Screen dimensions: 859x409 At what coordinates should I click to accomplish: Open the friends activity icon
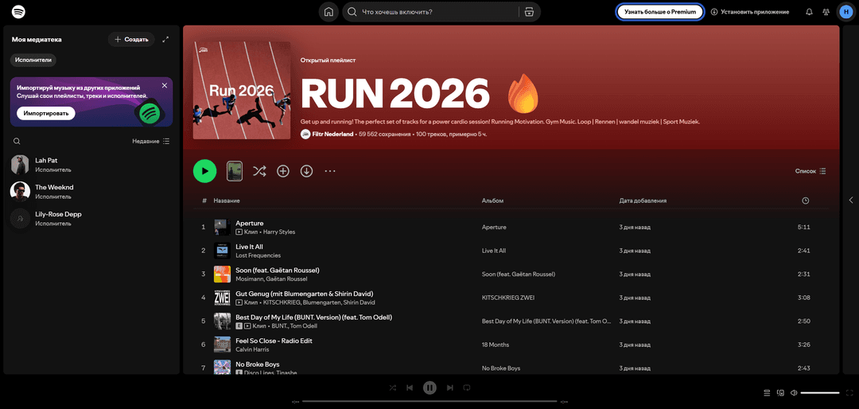[826, 11]
